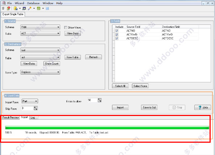This screenshot has height=155, width=215.
Task: Open the Import Rows Part dropdown
Action: coord(30,101)
